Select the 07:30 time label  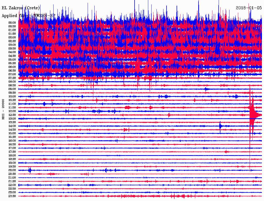(x=12, y=78)
